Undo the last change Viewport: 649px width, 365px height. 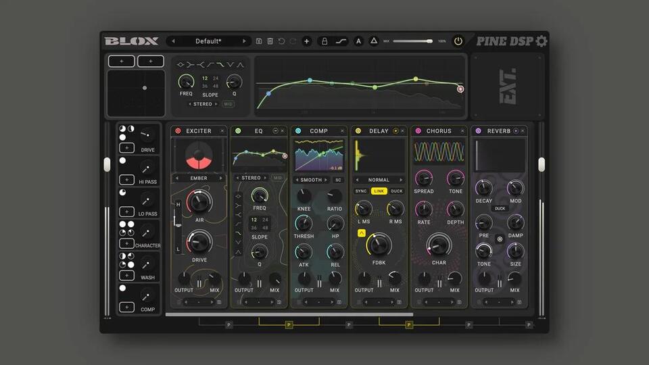click(281, 41)
